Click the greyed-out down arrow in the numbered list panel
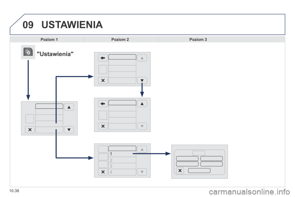Viewport: 295px width, 197px height. coord(142,172)
